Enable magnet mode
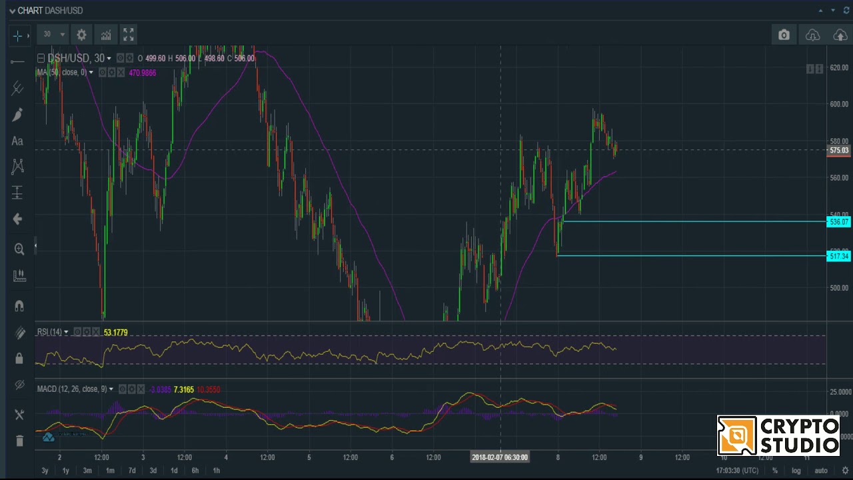Viewport: 853px width, 480px height. point(19,306)
